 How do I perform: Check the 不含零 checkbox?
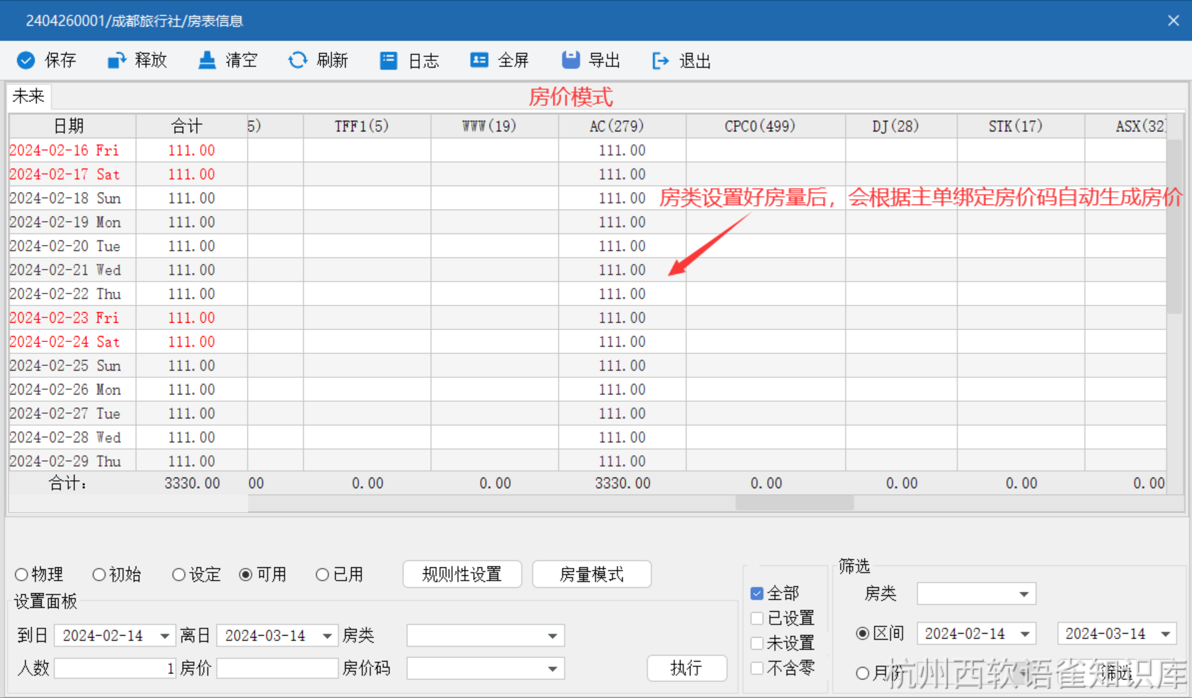pyautogui.click(x=757, y=668)
